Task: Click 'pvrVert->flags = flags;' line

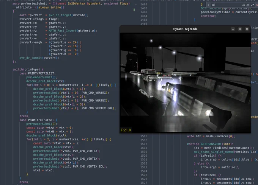Action: pyautogui.click(x=39, y=19)
